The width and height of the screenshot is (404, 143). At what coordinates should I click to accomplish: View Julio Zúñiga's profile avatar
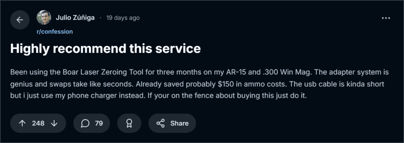click(44, 17)
